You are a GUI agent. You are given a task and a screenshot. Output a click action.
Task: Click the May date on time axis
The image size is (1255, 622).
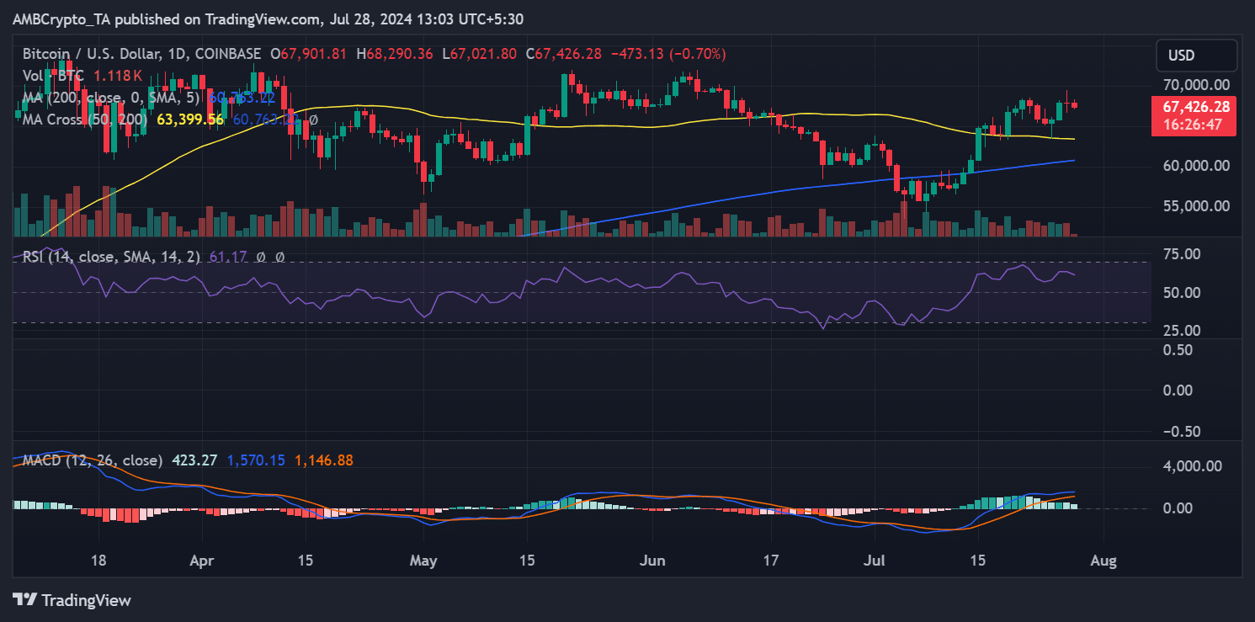coord(424,561)
